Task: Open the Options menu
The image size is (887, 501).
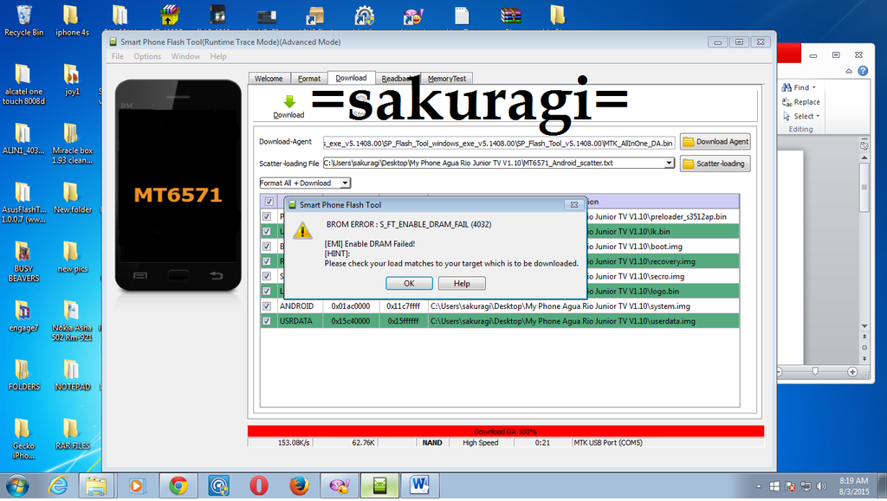Action: click(x=147, y=56)
